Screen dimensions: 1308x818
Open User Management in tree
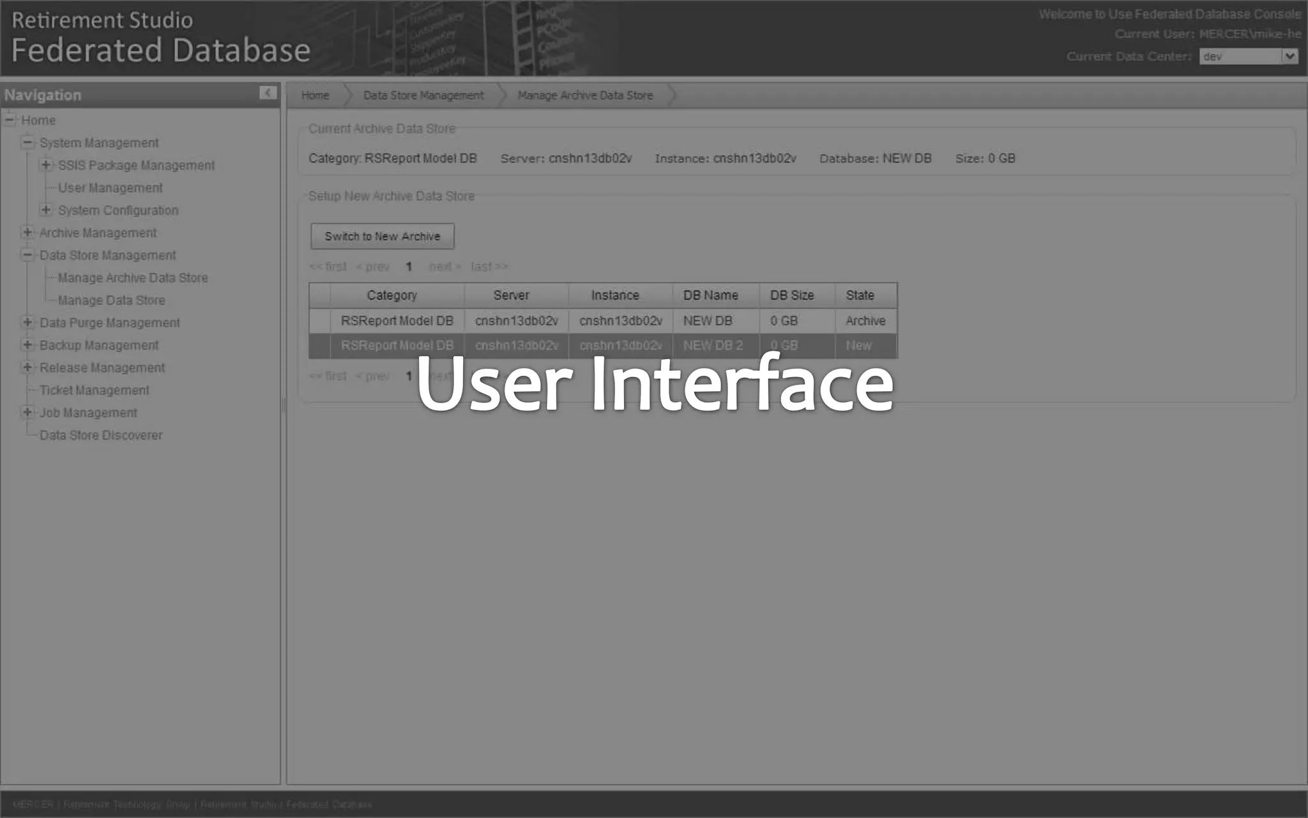pos(110,188)
